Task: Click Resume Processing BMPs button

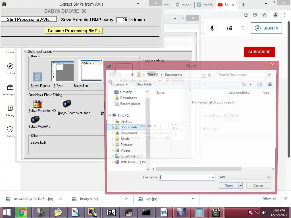Action: click(x=74, y=31)
